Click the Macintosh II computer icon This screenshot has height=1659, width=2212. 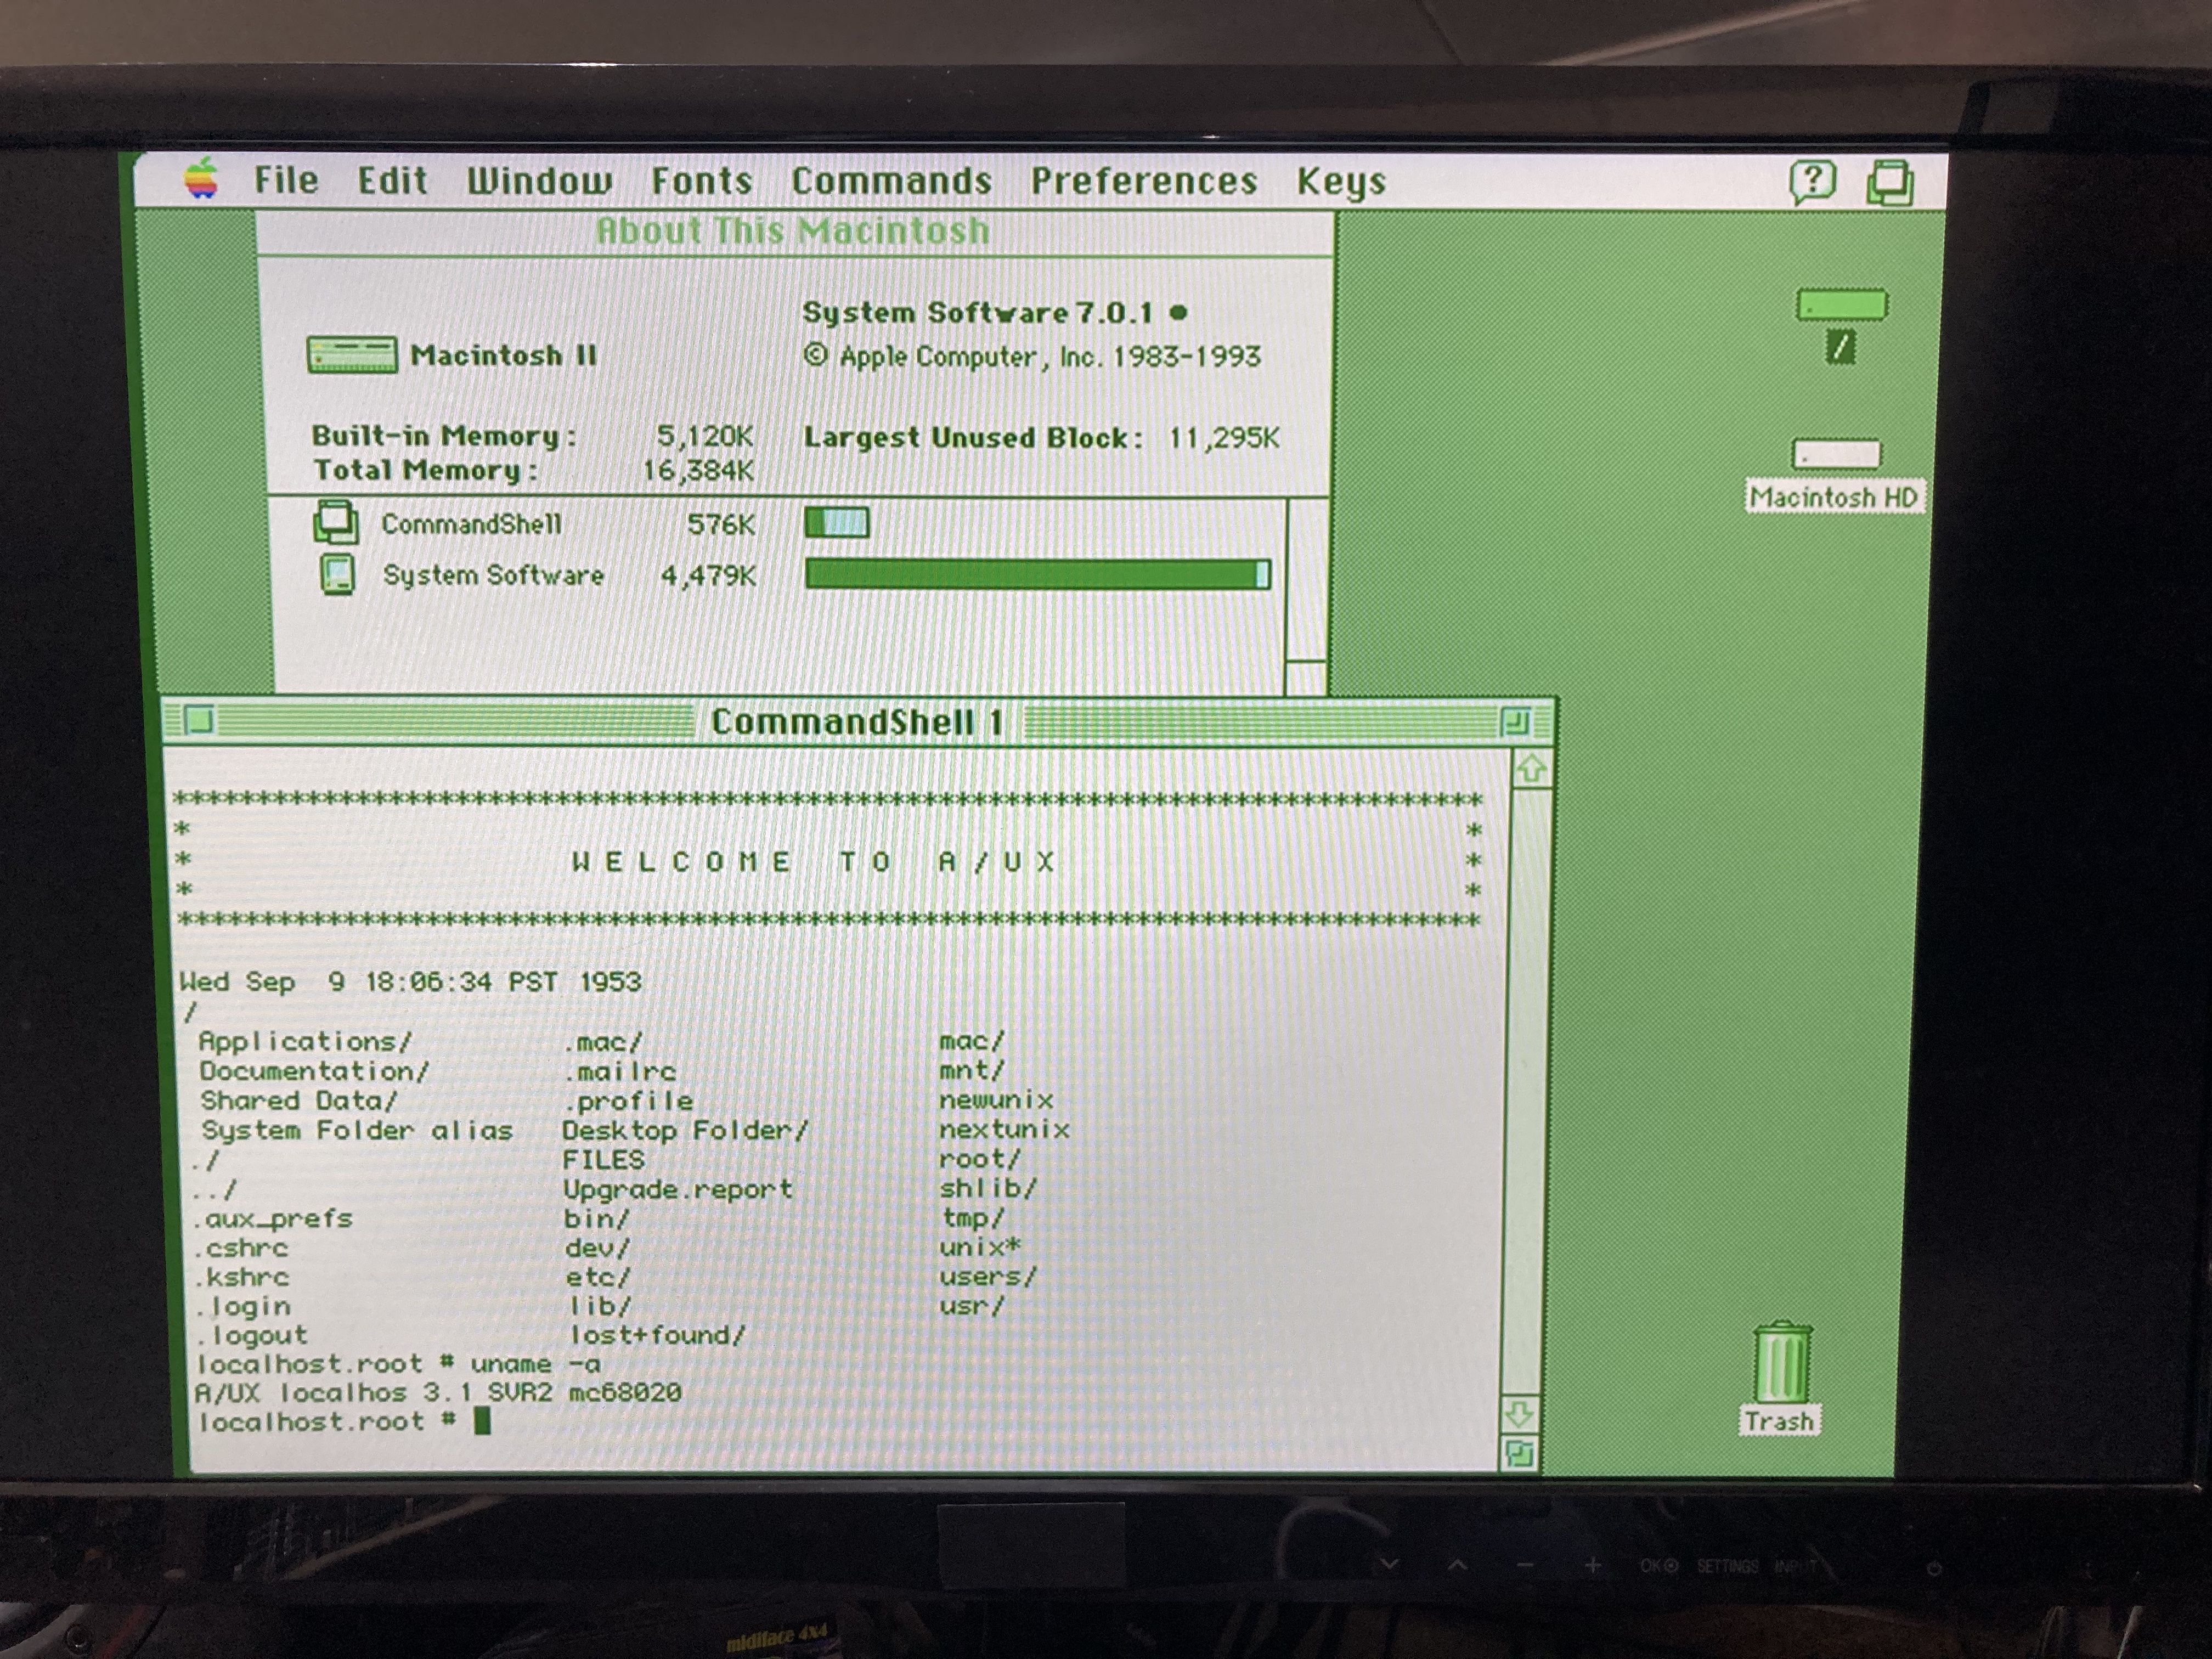351,355
